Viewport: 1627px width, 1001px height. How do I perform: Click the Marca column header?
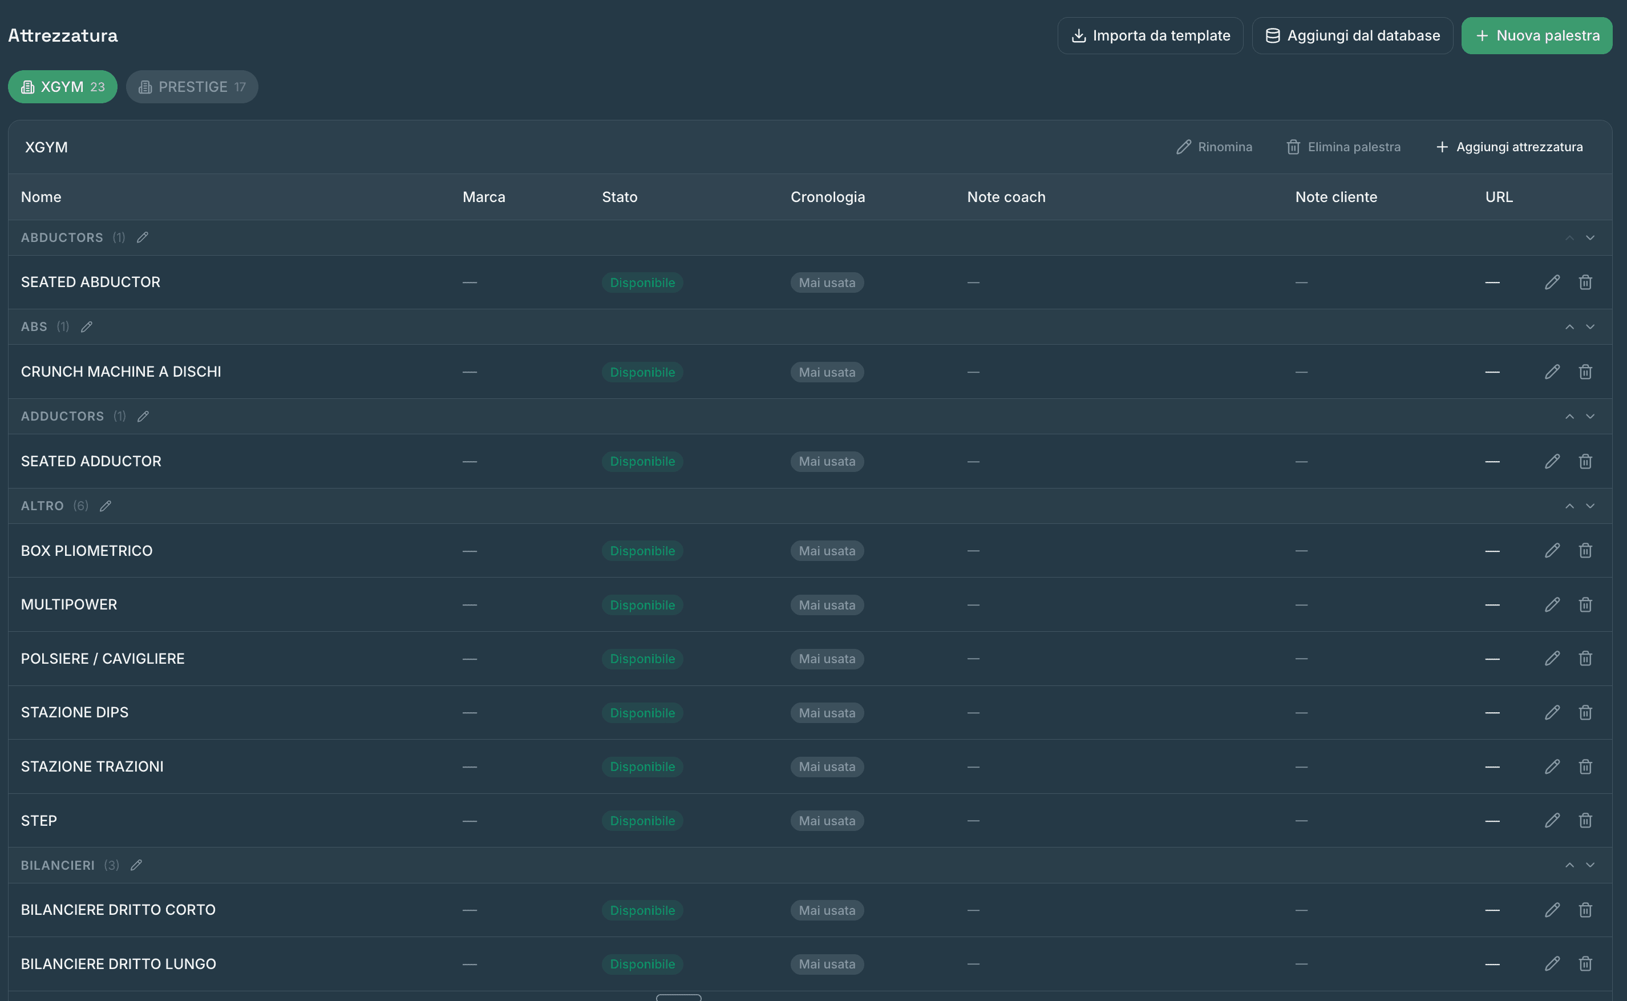click(x=484, y=197)
